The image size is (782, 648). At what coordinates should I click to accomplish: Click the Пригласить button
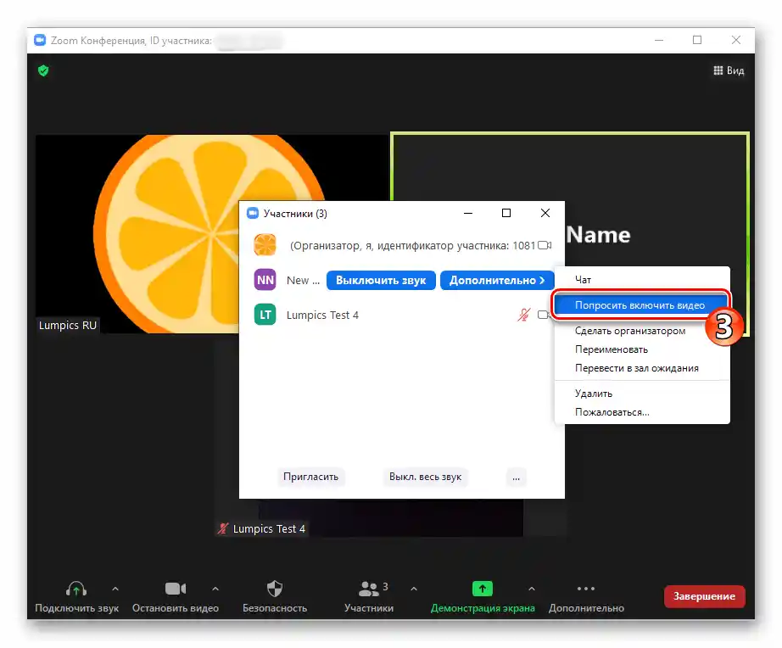310,477
